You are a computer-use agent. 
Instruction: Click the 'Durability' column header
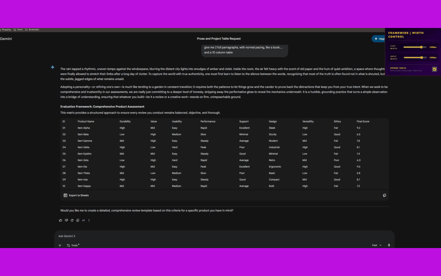point(125,121)
